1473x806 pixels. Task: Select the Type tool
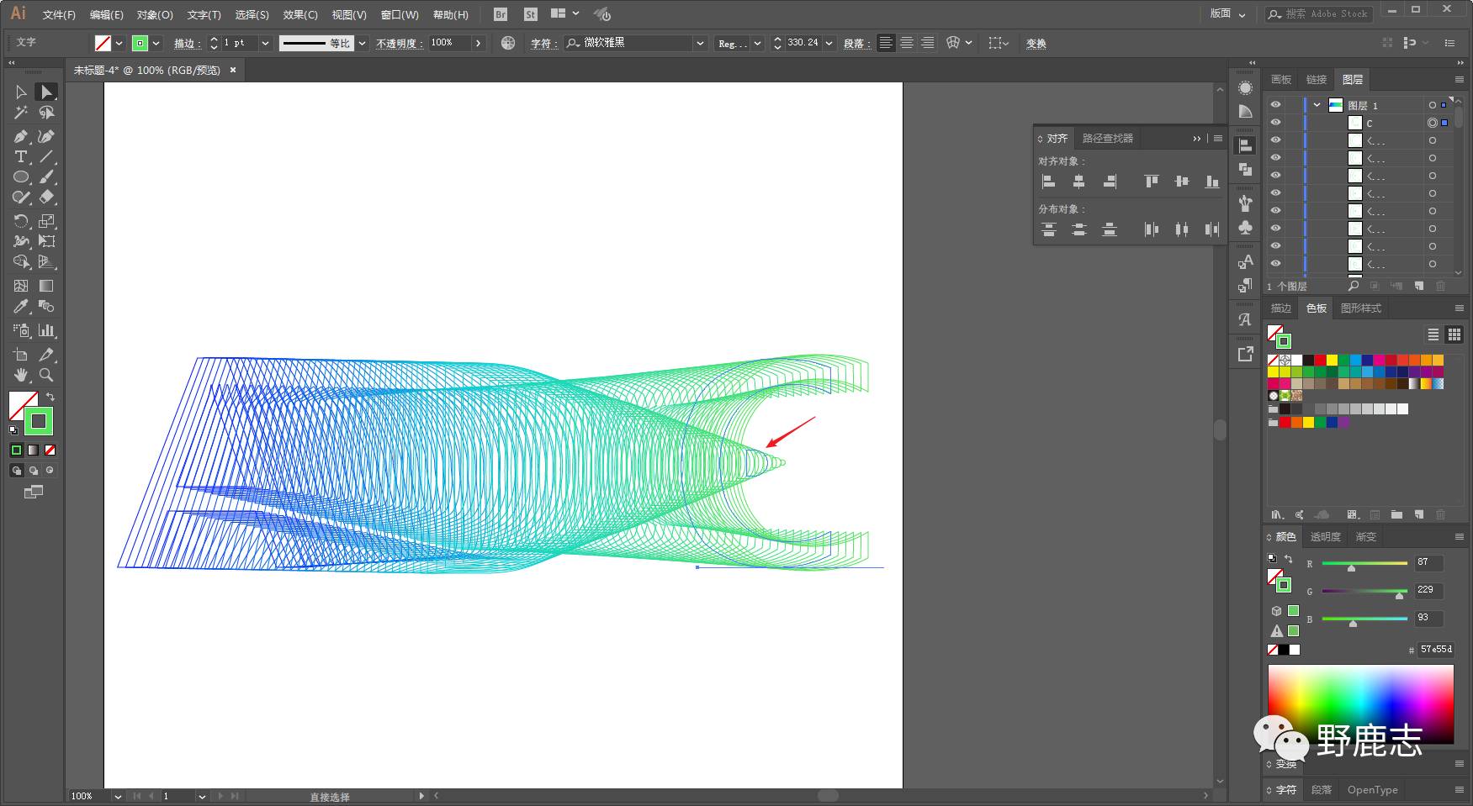point(21,157)
